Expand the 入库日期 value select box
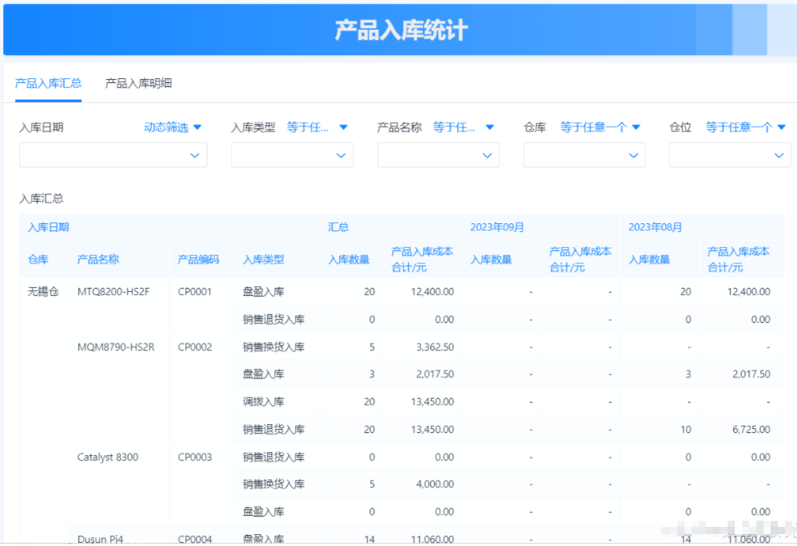 click(x=113, y=155)
